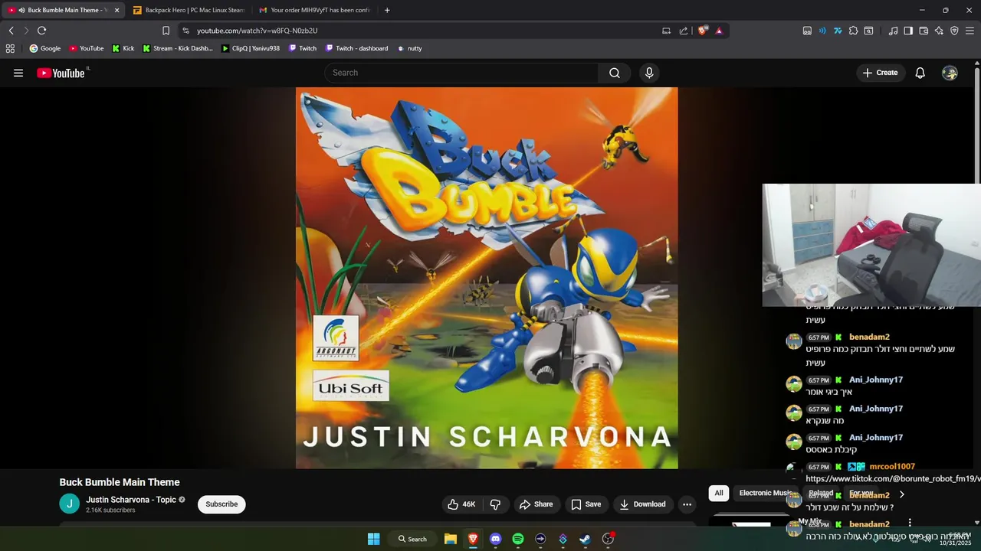Viewport: 981px width, 551px height.
Task: Open Stream - Kick Dashboard bookmark
Action: pyautogui.click(x=177, y=48)
